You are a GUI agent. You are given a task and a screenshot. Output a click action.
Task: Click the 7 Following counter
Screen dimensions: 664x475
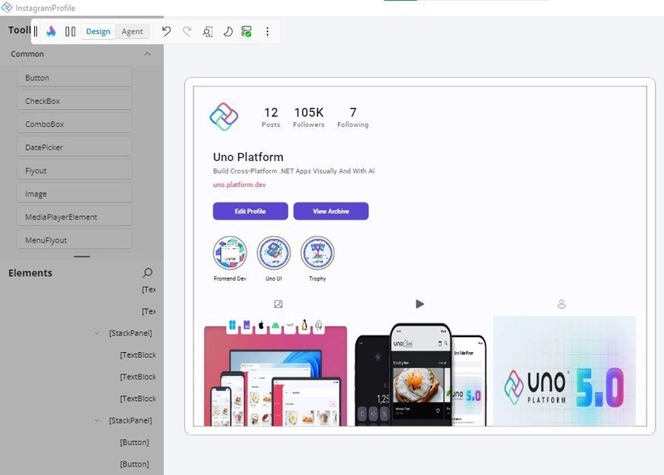point(353,117)
